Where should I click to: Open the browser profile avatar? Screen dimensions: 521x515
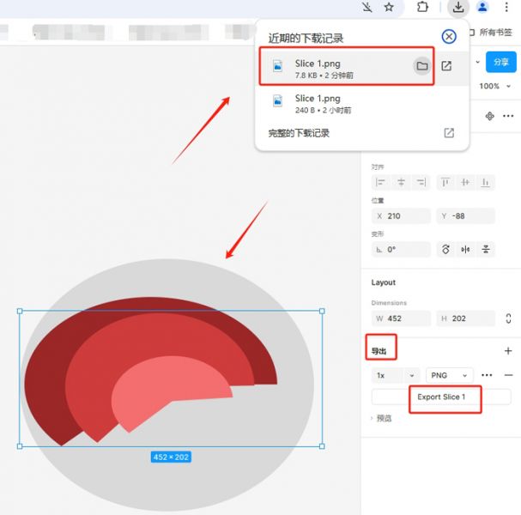(x=482, y=8)
